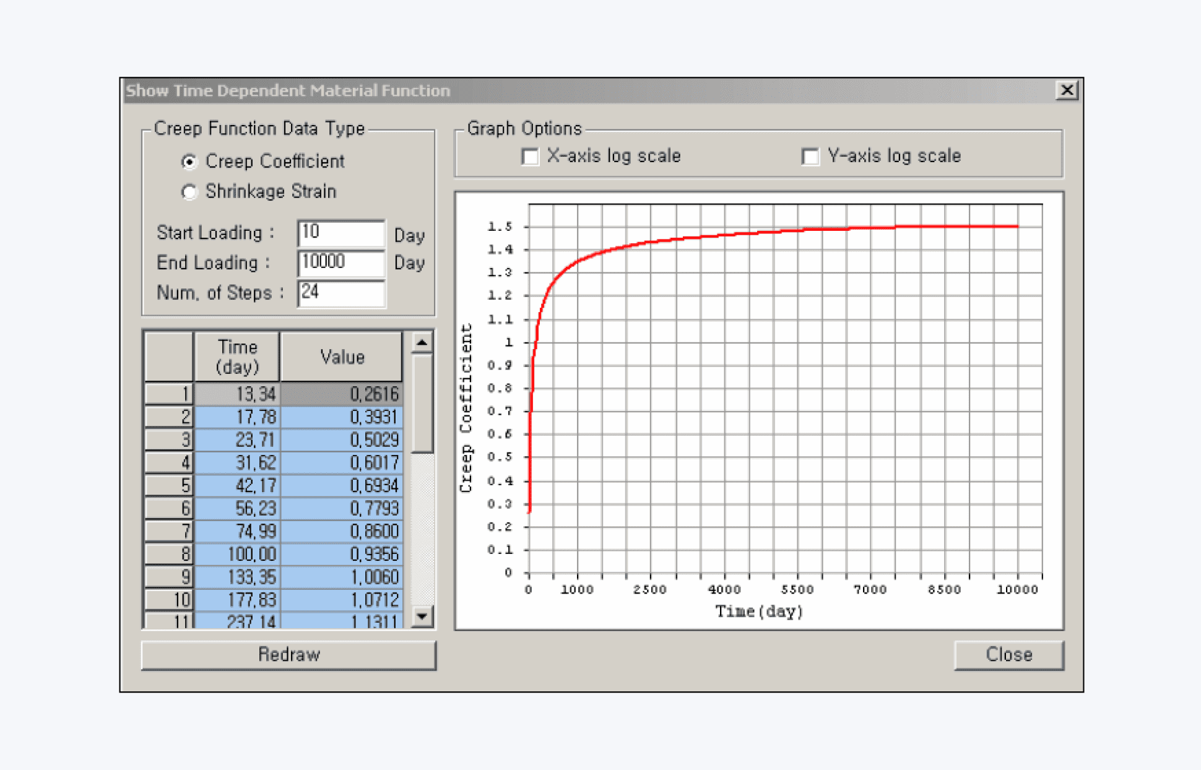The width and height of the screenshot is (1201, 770).
Task: Click the Start Loading day field
Action: click(341, 233)
